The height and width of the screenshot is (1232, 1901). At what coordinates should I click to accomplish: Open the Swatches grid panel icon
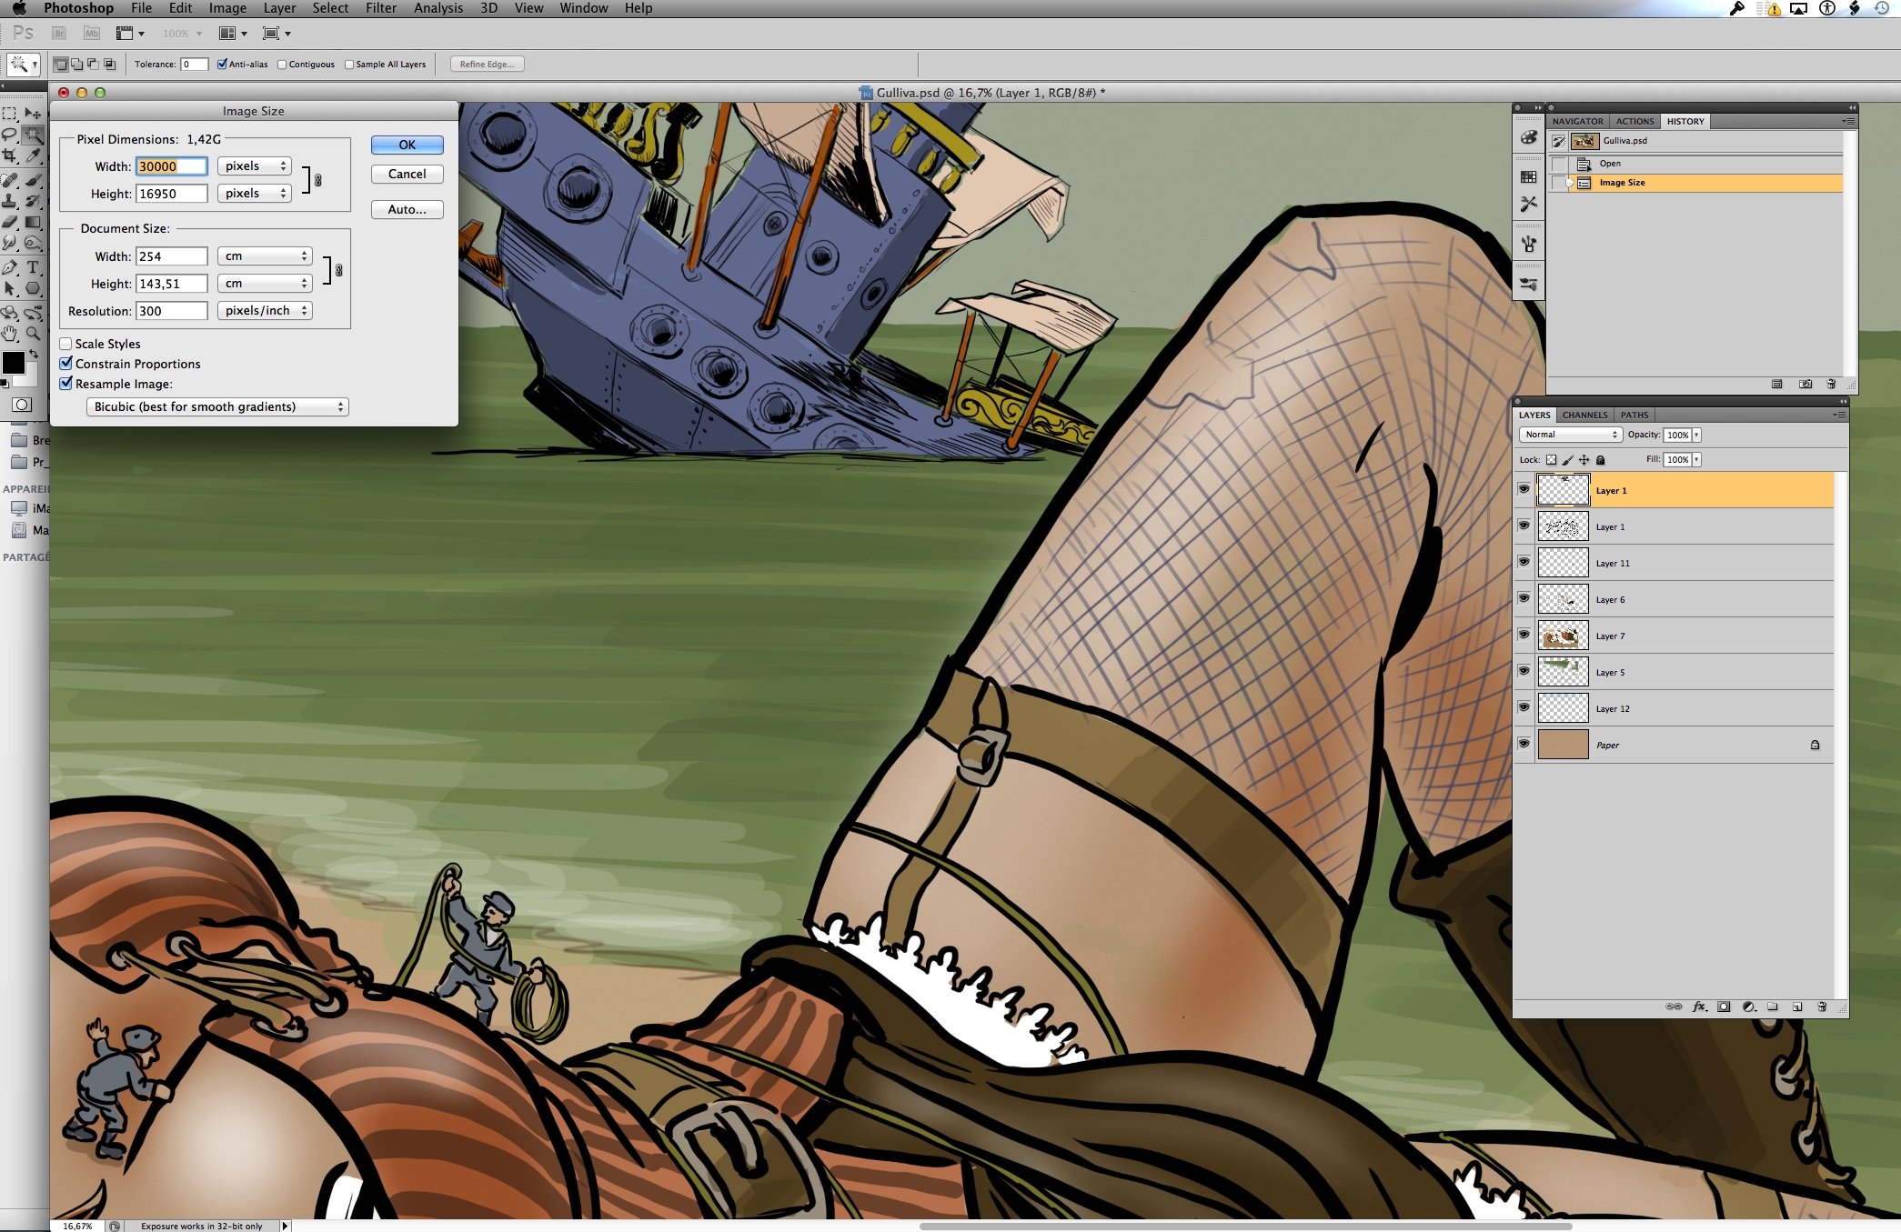(x=1529, y=176)
